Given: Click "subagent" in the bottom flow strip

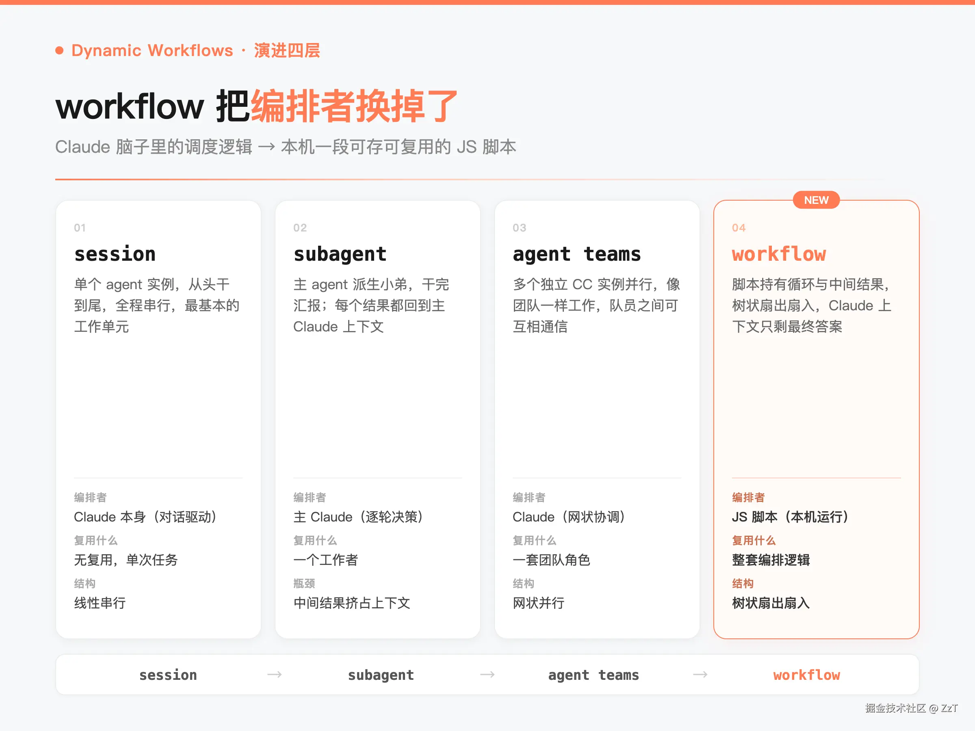Looking at the screenshot, I should 381,675.
